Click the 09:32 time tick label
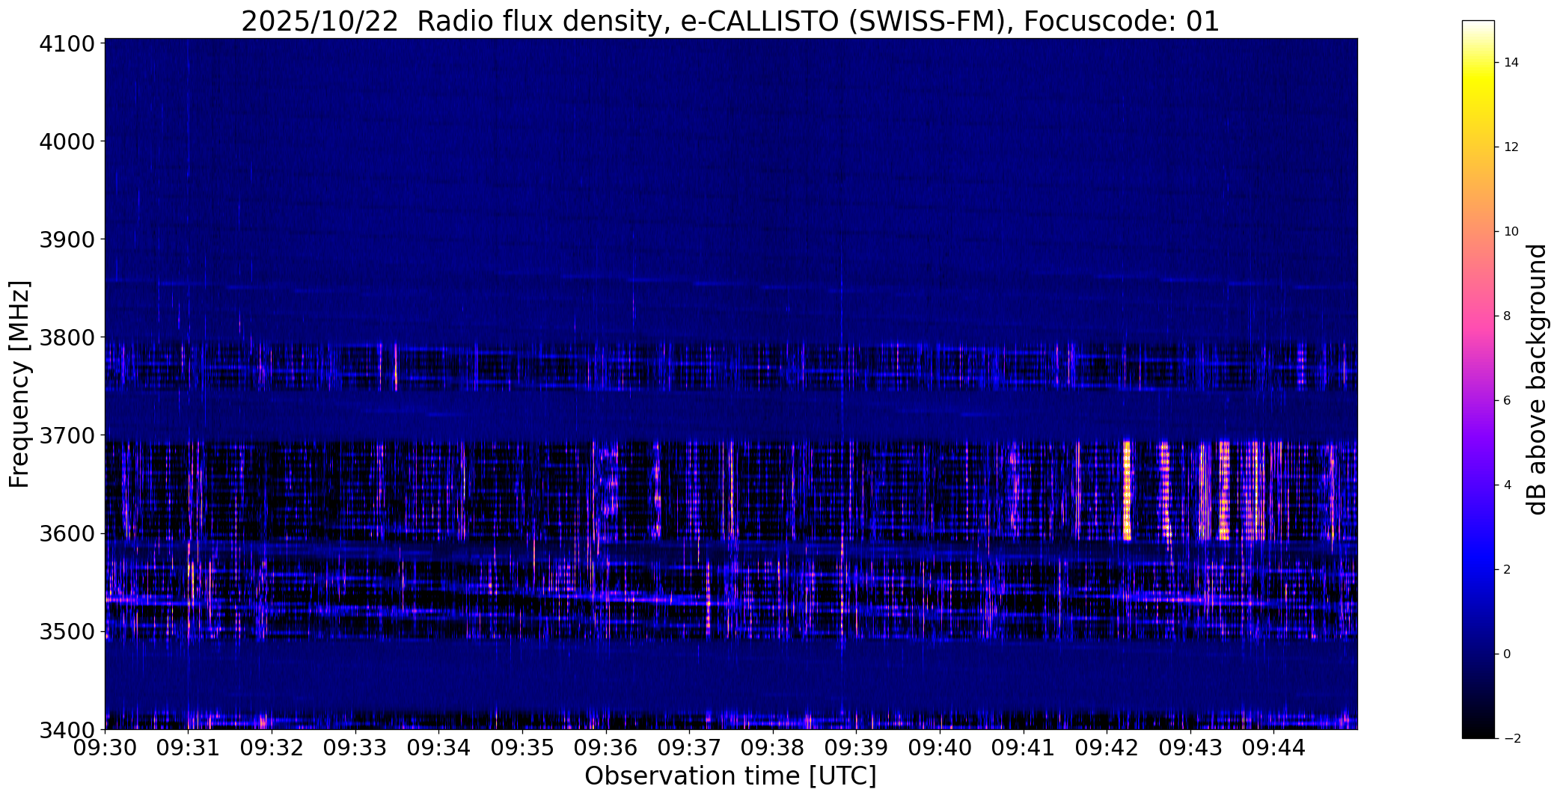Screen dimensions: 1560x798 click(272, 748)
